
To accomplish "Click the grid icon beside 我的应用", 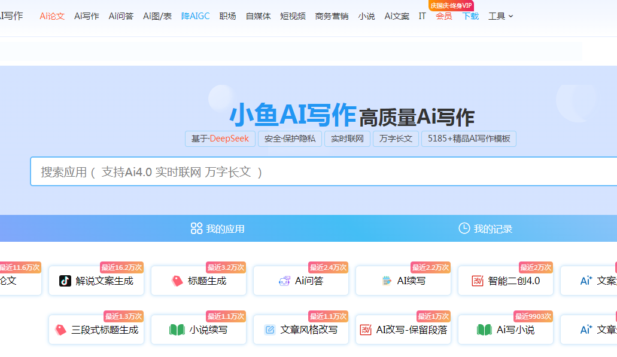I will [196, 228].
